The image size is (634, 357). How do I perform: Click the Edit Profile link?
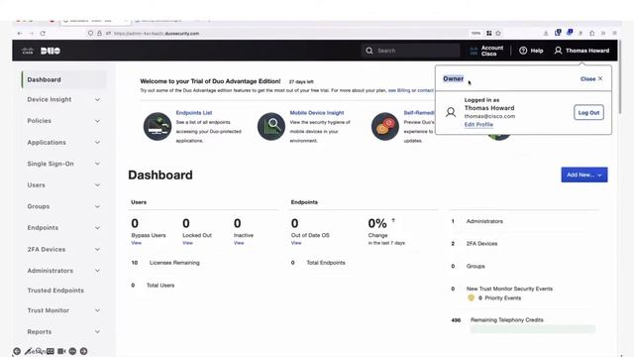coord(478,125)
